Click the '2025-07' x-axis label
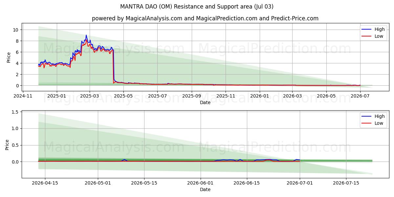This screenshot has height=197, width=394. (157, 96)
